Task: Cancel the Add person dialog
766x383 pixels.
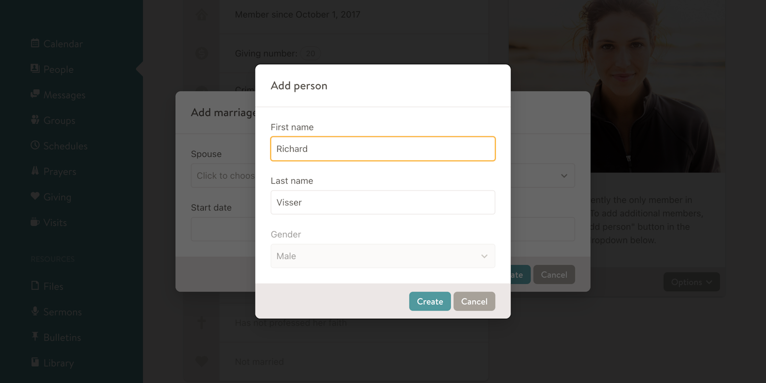Action: [474, 301]
